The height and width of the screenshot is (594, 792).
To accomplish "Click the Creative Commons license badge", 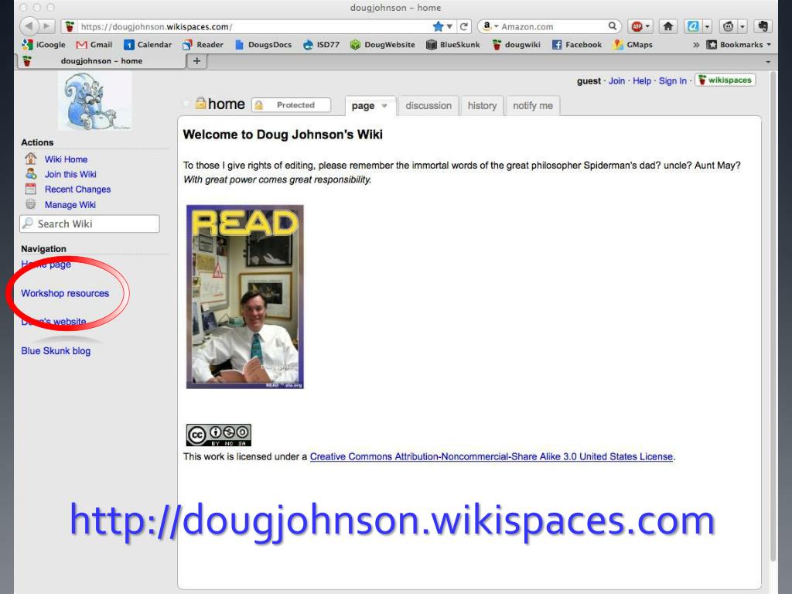I will 218,435.
